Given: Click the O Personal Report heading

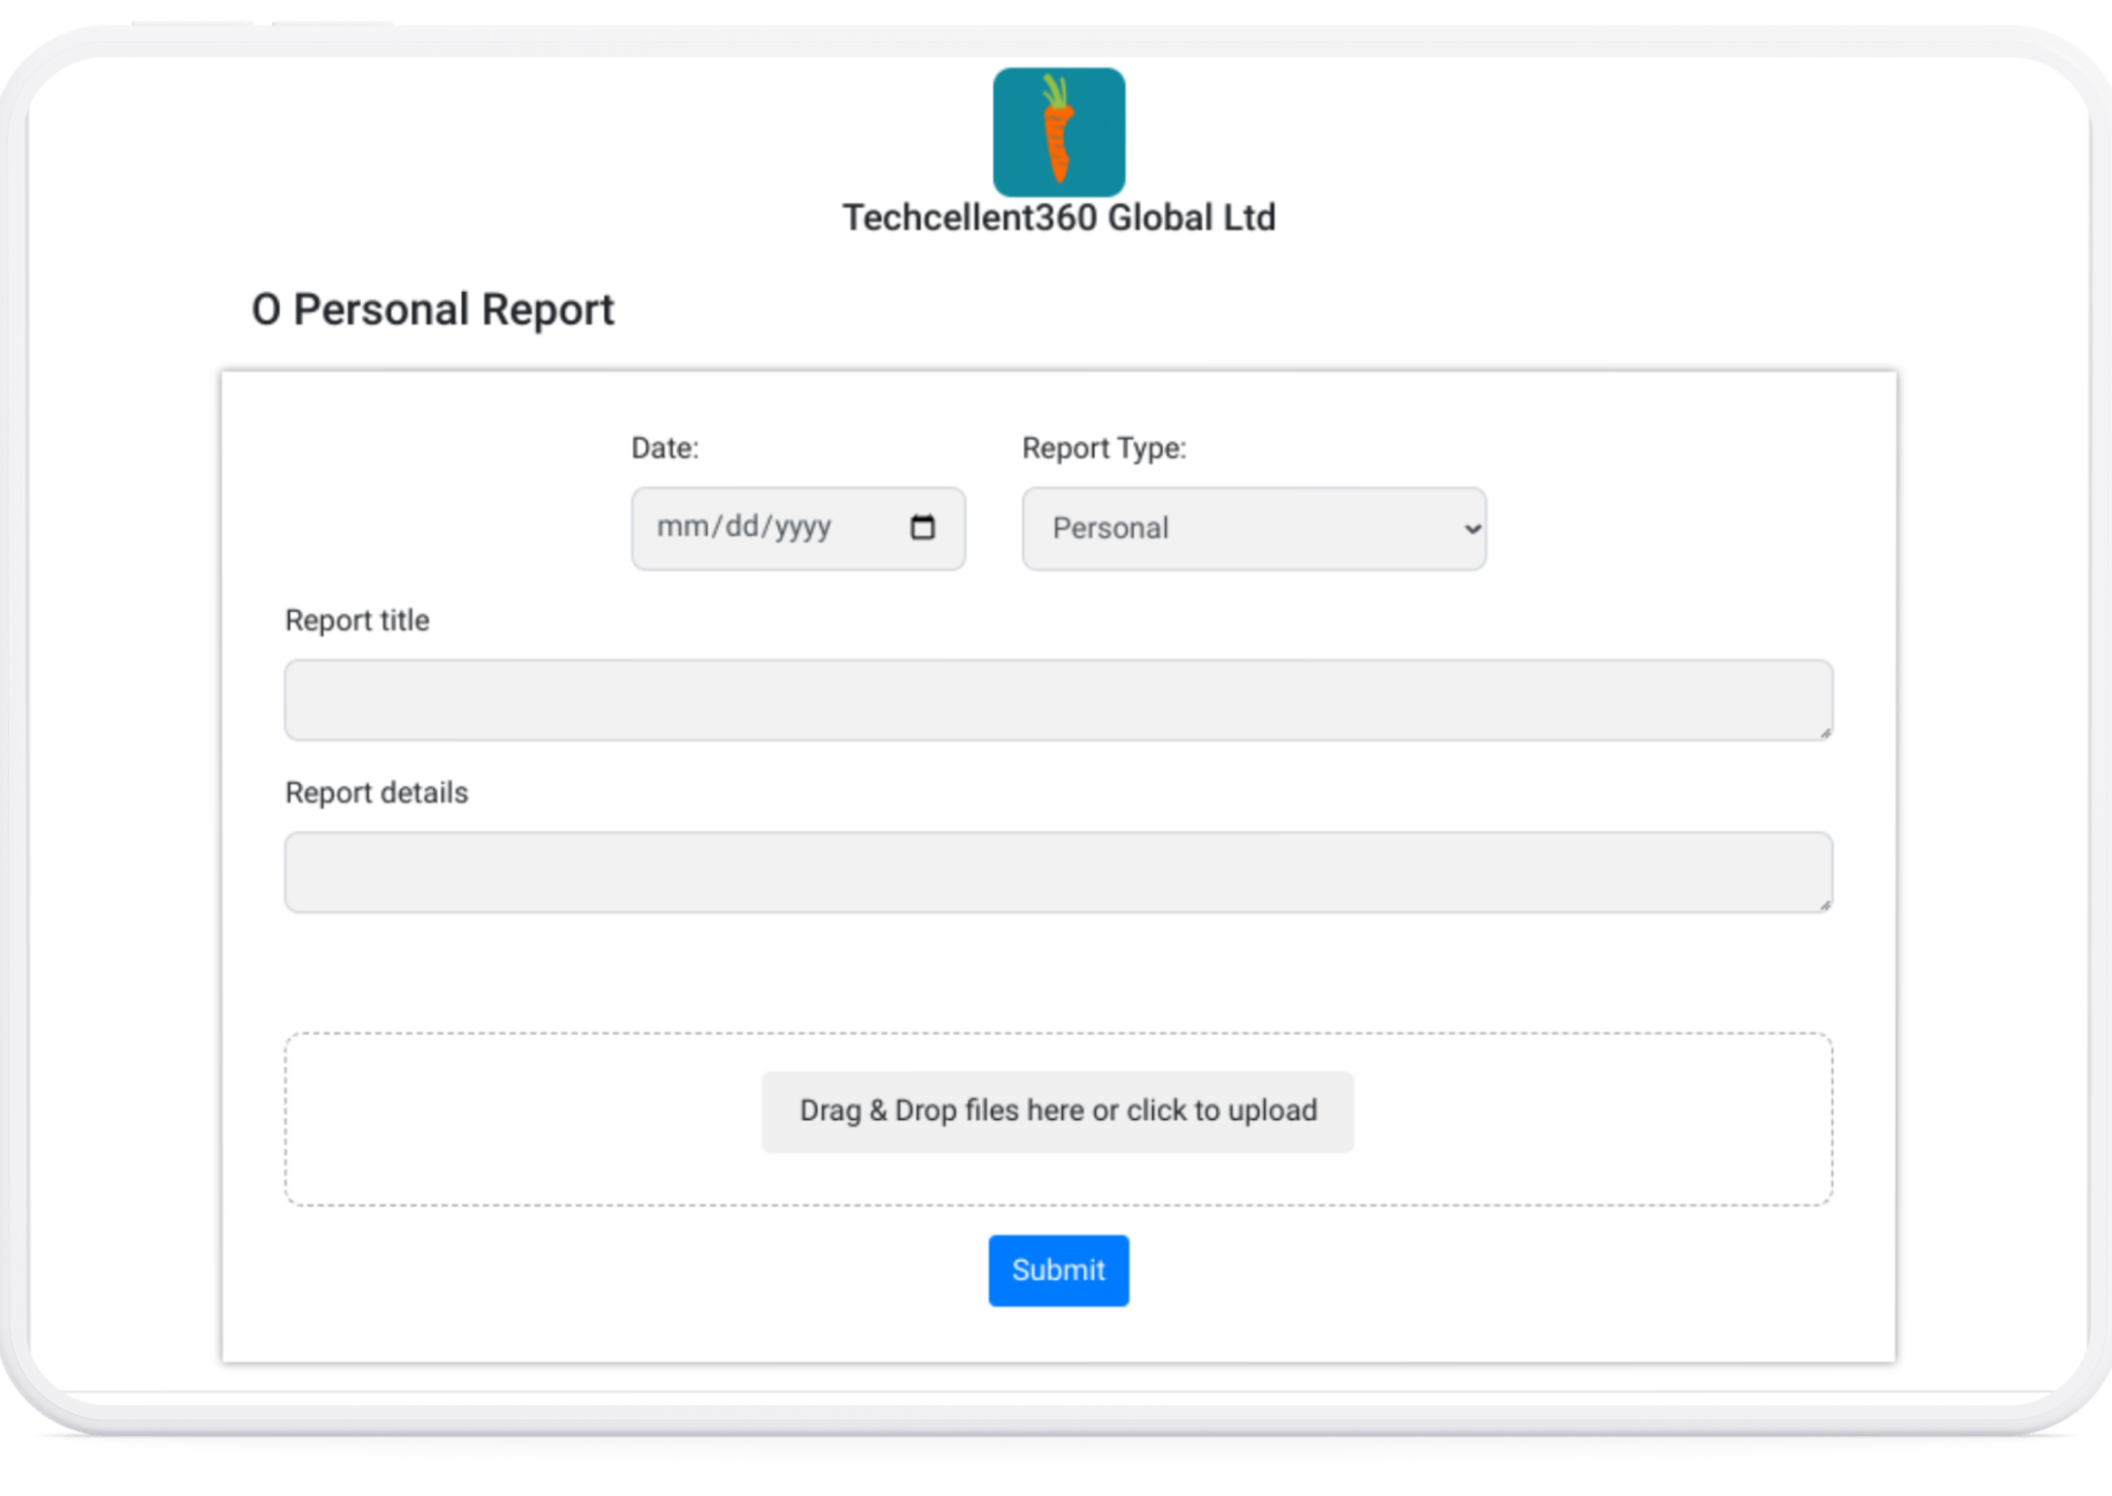Looking at the screenshot, I should pos(432,310).
